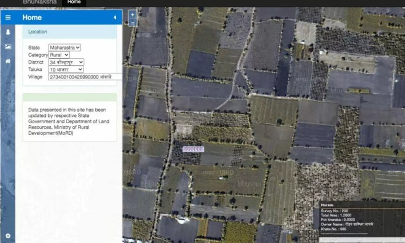This screenshot has height=243, width=405.
Task: Click the Village field with code 273400100426990000
Action: [85, 77]
